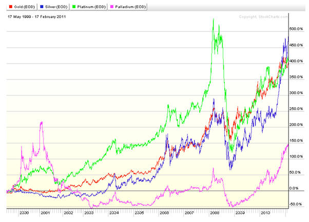Select the 2003 year label on the x-axis
The image size is (309, 222).
[x=89, y=212]
